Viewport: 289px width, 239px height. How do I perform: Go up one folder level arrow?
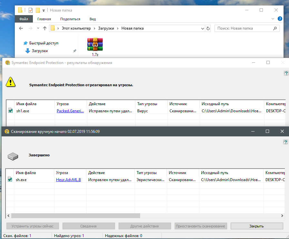click(45, 28)
